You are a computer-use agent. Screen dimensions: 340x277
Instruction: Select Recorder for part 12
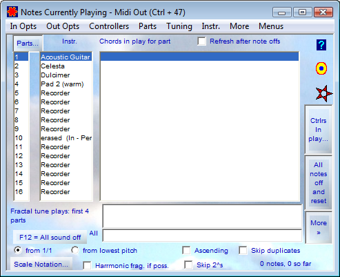pos(66,156)
